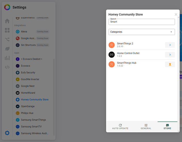
Task: Click the OpenGarage app icon
Action: pos(18,106)
